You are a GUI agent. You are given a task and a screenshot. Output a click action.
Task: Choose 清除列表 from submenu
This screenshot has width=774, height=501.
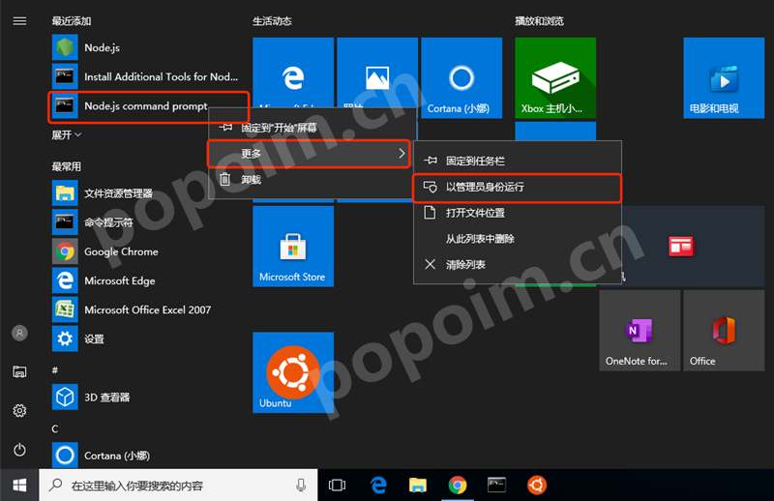pos(518,265)
